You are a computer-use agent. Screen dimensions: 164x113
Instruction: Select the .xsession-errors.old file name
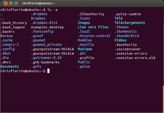tap(135, 58)
